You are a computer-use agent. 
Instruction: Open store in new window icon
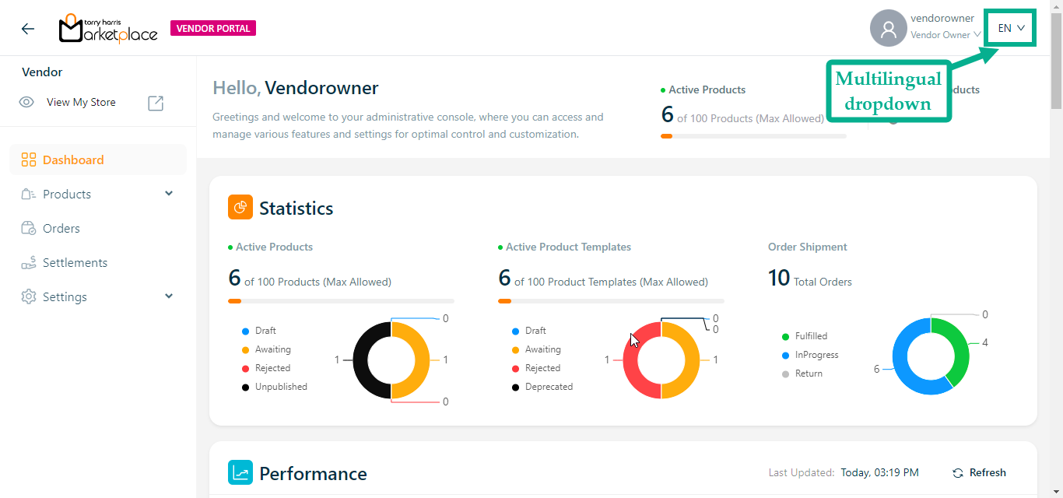click(x=156, y=103)
